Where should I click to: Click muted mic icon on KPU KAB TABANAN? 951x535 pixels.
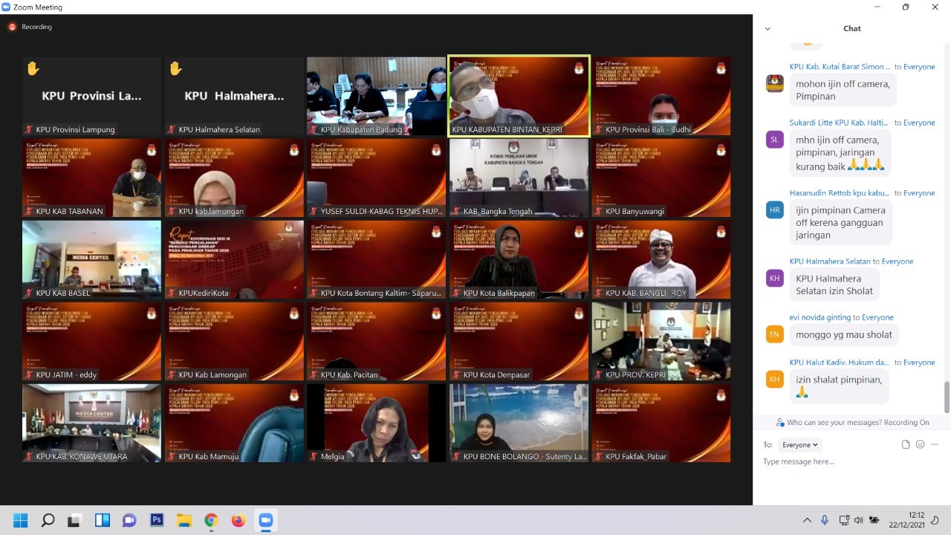click(29, 211)
